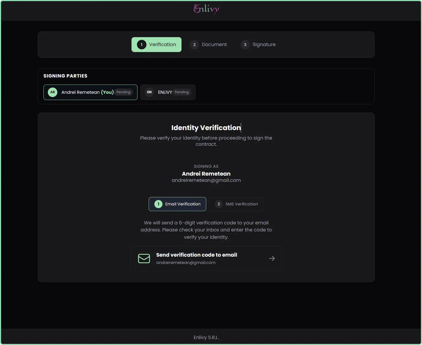Click the EN avatar badge
The width and height of the screenshot is (422, 345).
pyautogui.click(x=149, y=92)
